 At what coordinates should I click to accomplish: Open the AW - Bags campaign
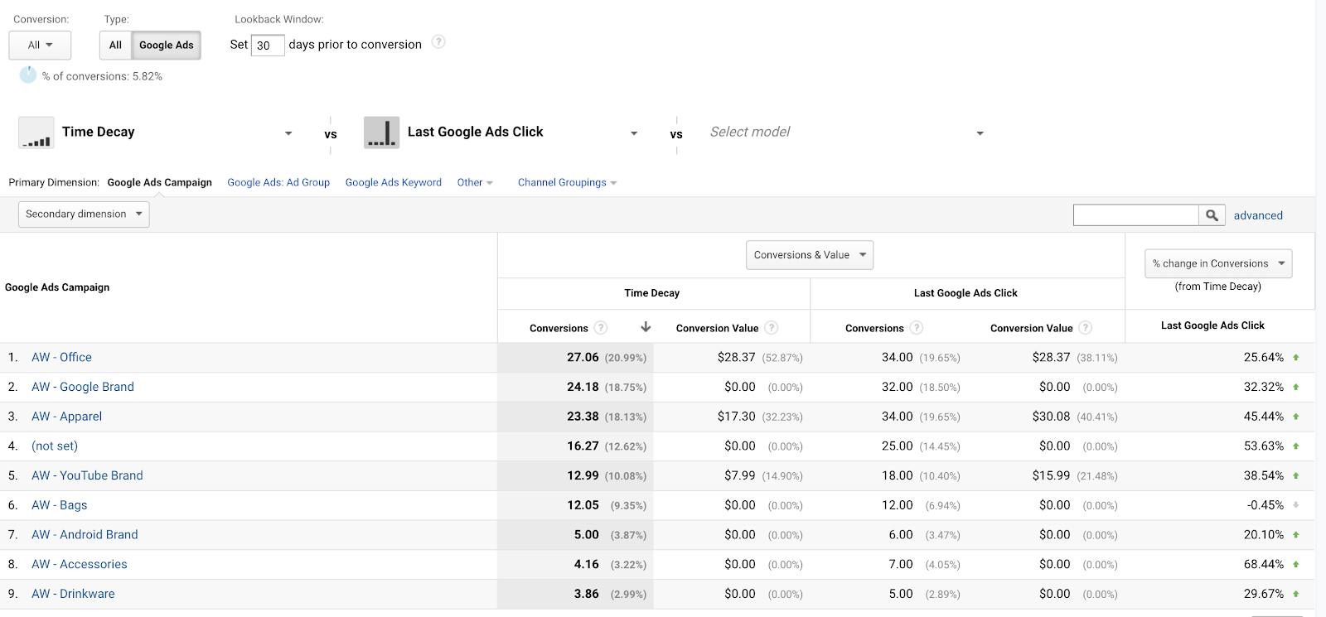(59, 505)
